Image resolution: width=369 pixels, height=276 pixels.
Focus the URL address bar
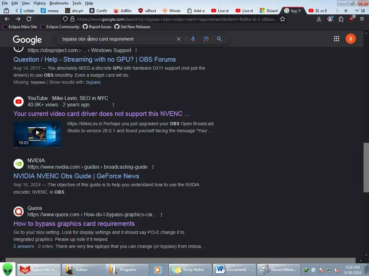[176, 19]
